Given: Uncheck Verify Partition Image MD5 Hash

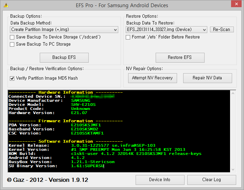Looking at the screenshot, I should pyautogui.click(x=12, y=78).
